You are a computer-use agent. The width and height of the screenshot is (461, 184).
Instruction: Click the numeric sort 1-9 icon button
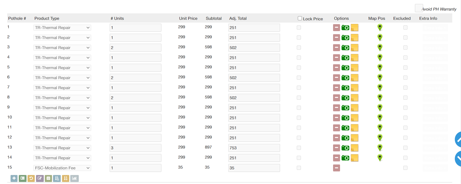tap(66, 178)
